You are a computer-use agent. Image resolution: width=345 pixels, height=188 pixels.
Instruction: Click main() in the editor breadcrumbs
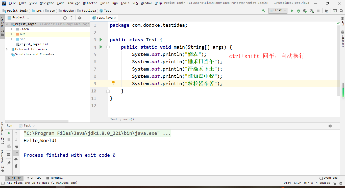129,119
